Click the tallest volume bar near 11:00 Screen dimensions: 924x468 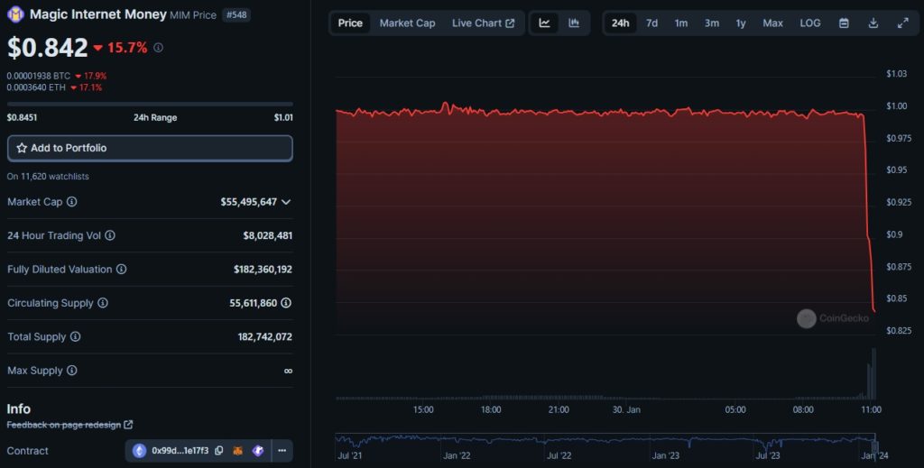(x=873, y=374)
